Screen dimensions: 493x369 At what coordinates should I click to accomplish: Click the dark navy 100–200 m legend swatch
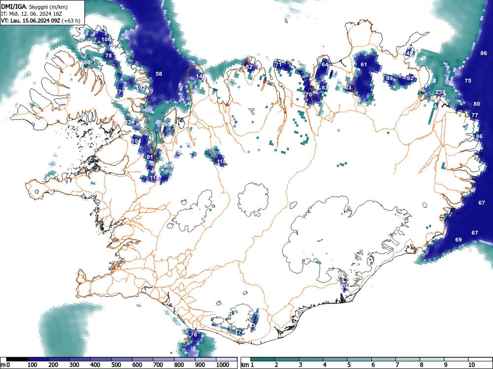(x=38, y=359)
